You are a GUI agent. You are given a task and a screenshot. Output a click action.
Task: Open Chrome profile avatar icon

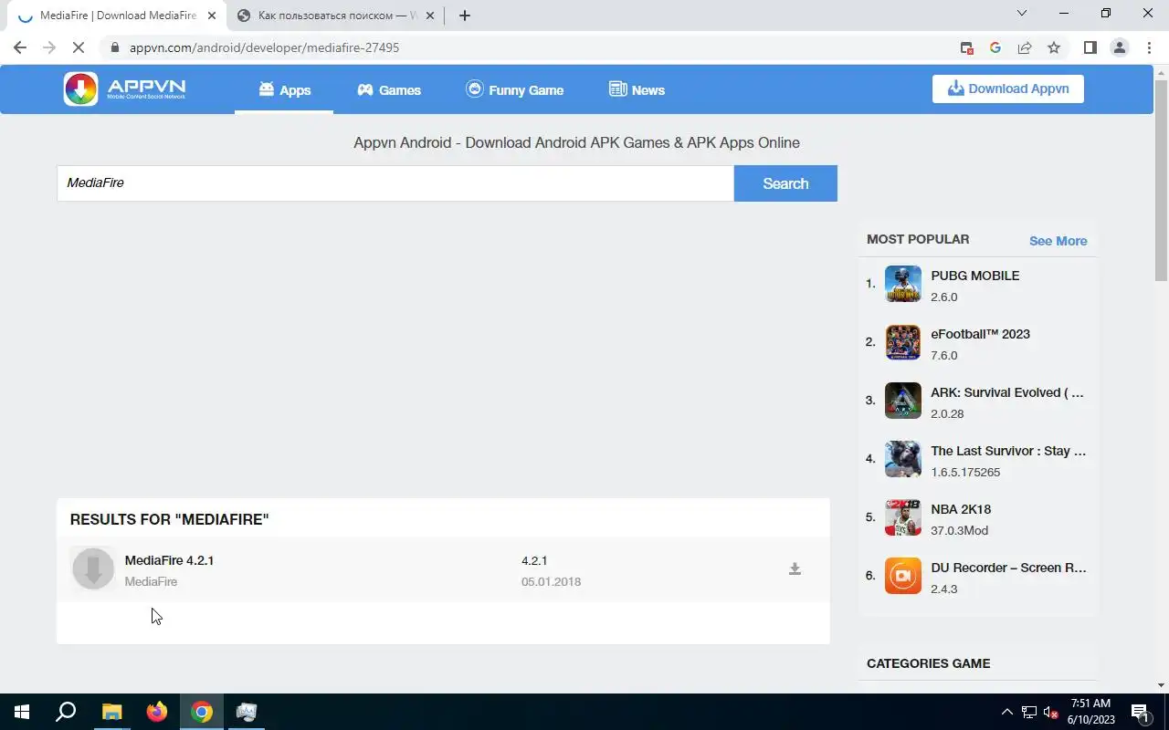click(1119, 47)
